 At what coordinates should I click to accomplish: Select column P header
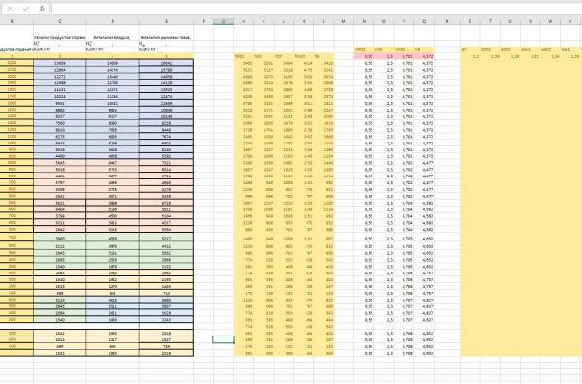[404, 21]
